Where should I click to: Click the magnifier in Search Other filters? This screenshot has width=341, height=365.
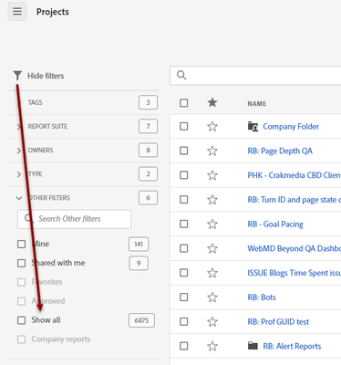click(x=28, y=218)
